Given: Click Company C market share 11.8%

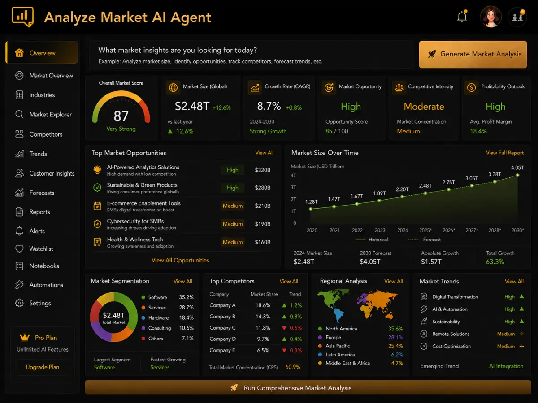Looking at the screenshot, I should [x=263, y=328].
